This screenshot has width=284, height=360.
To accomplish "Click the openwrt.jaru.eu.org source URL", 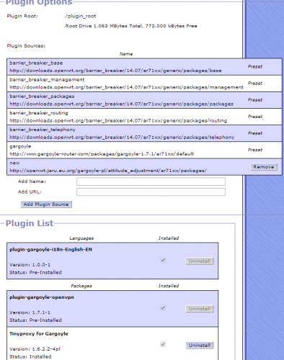I will point(108,171).
